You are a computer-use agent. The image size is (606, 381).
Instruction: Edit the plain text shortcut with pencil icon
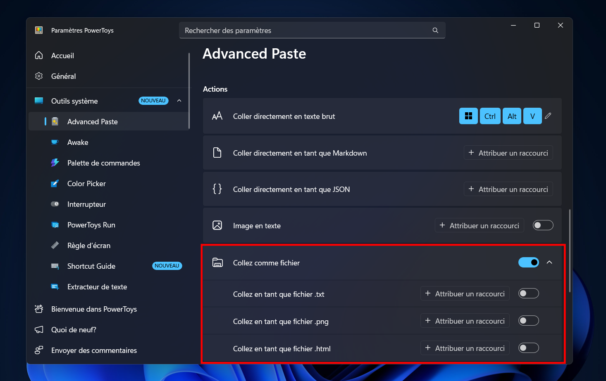[548, 116]
